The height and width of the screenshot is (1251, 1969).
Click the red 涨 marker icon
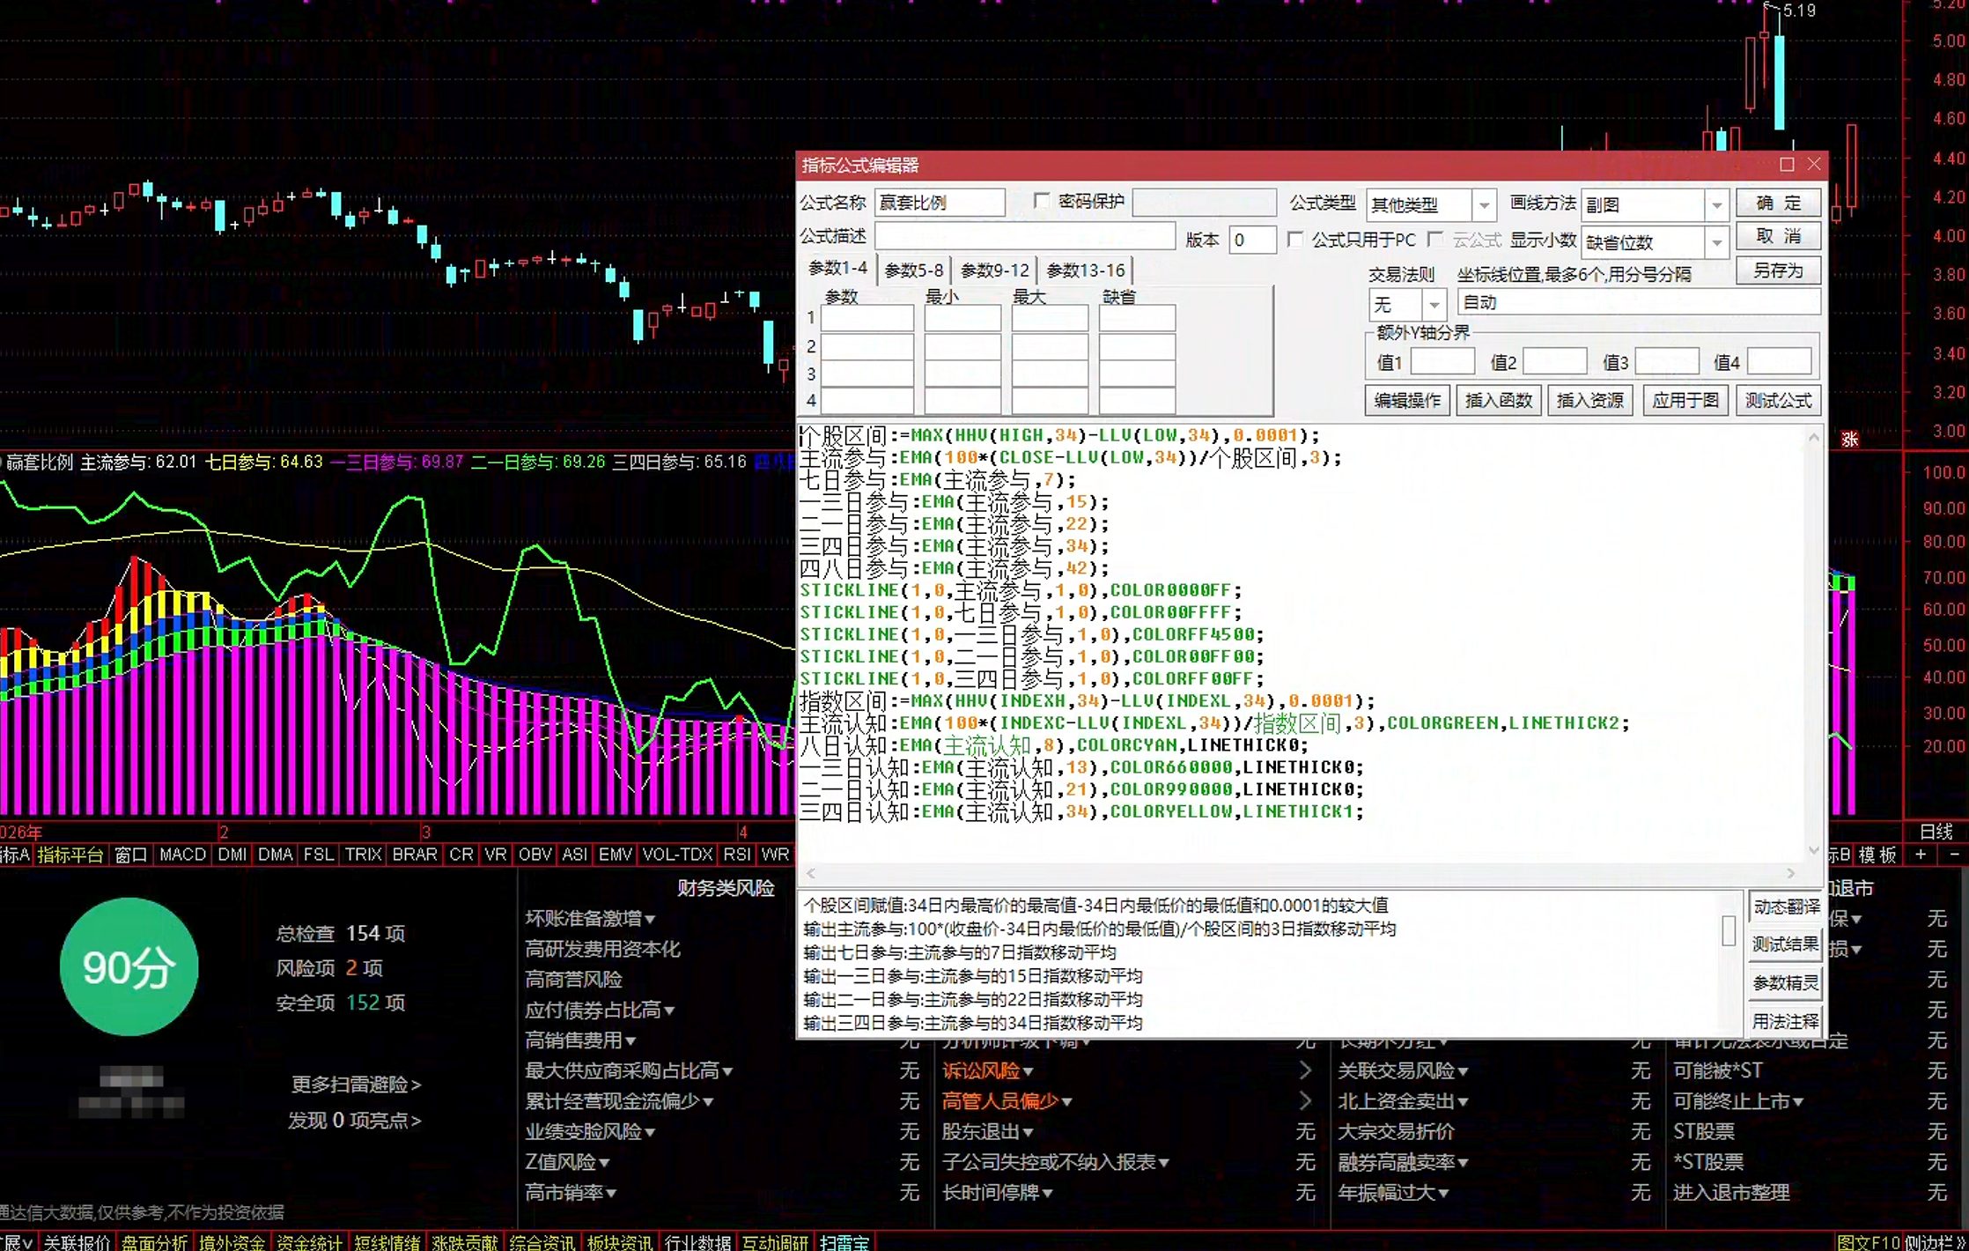pos(1849,439)
